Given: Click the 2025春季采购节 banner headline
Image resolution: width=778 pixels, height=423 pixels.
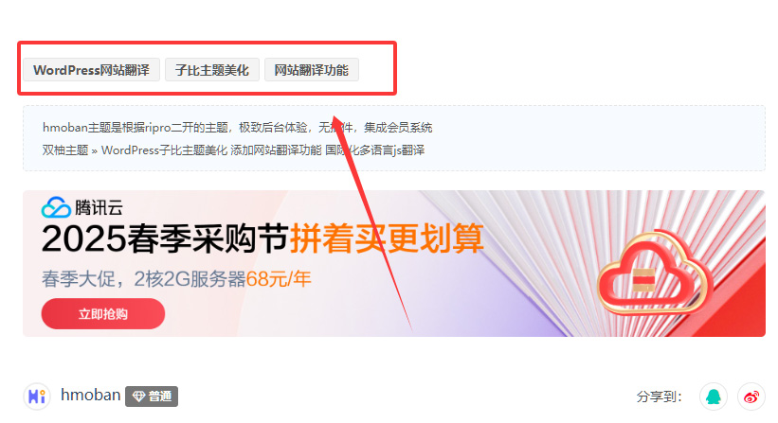Looking at the screenshot, I should click(x=165, y=238).
